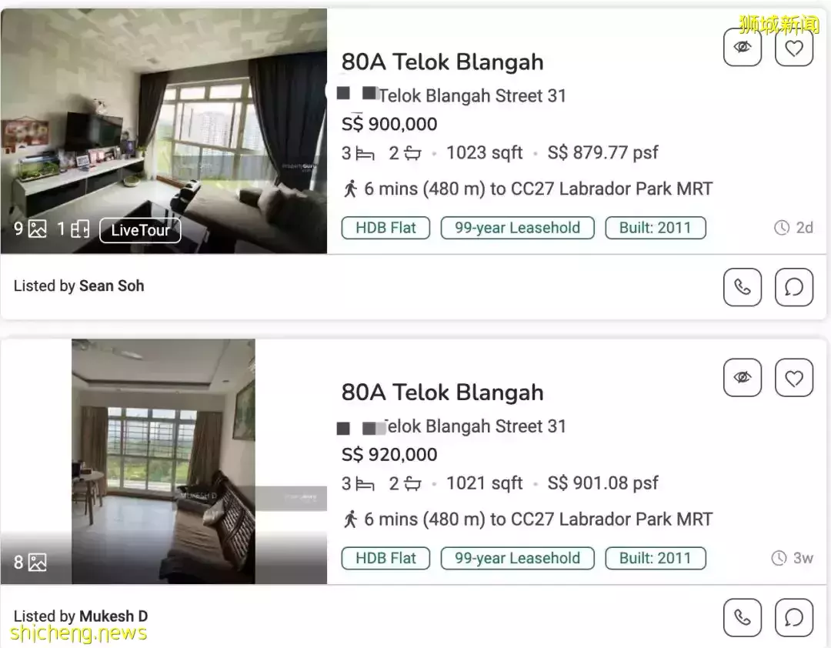The image size is (831, 648).
Task: Open the second listing's living room photo
Action: point(163,454)
